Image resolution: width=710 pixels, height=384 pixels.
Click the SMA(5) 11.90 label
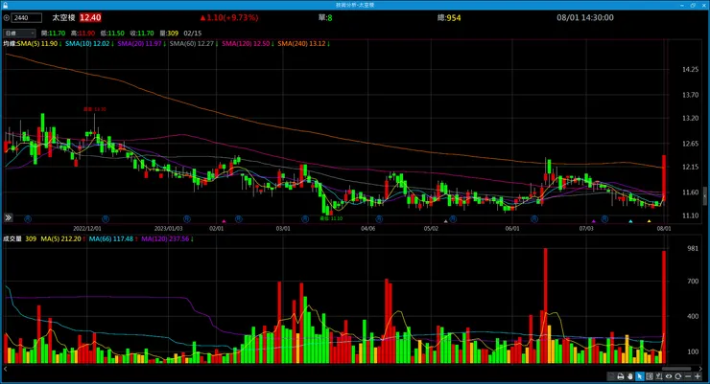point(37,44)
